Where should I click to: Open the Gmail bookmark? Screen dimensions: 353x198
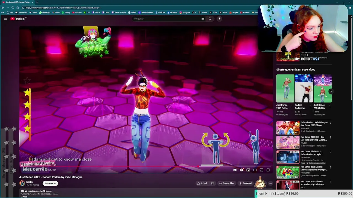coord(56,12)
